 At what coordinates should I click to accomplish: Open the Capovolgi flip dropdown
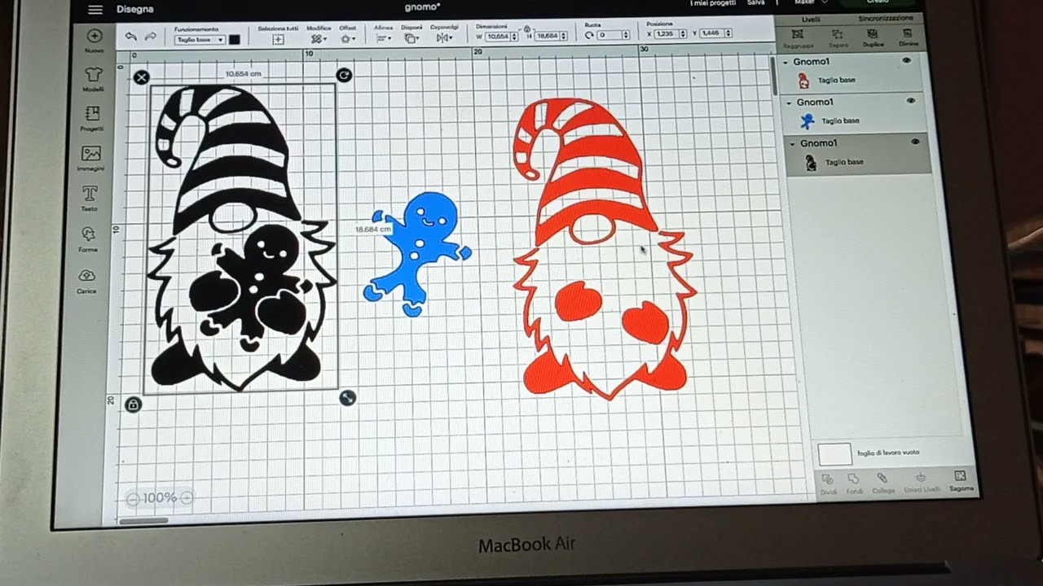tap(444, 37)
